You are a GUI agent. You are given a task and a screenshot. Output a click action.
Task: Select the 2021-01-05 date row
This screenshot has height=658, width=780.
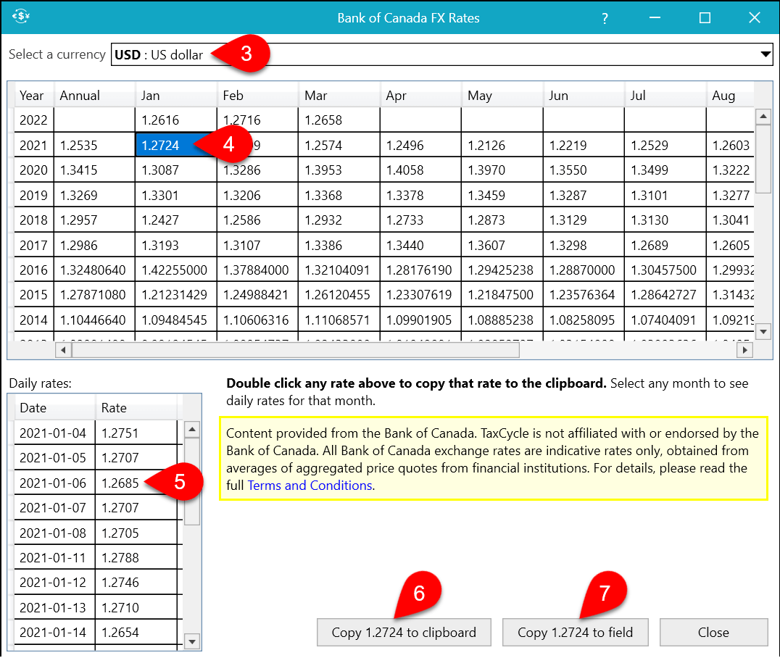(x=54, y=457)
